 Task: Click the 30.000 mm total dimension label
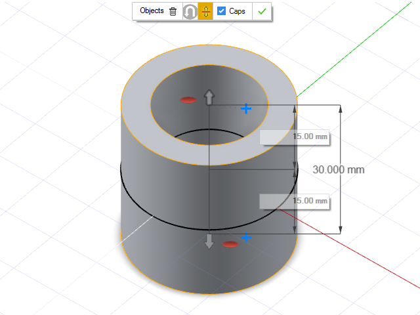339,169
